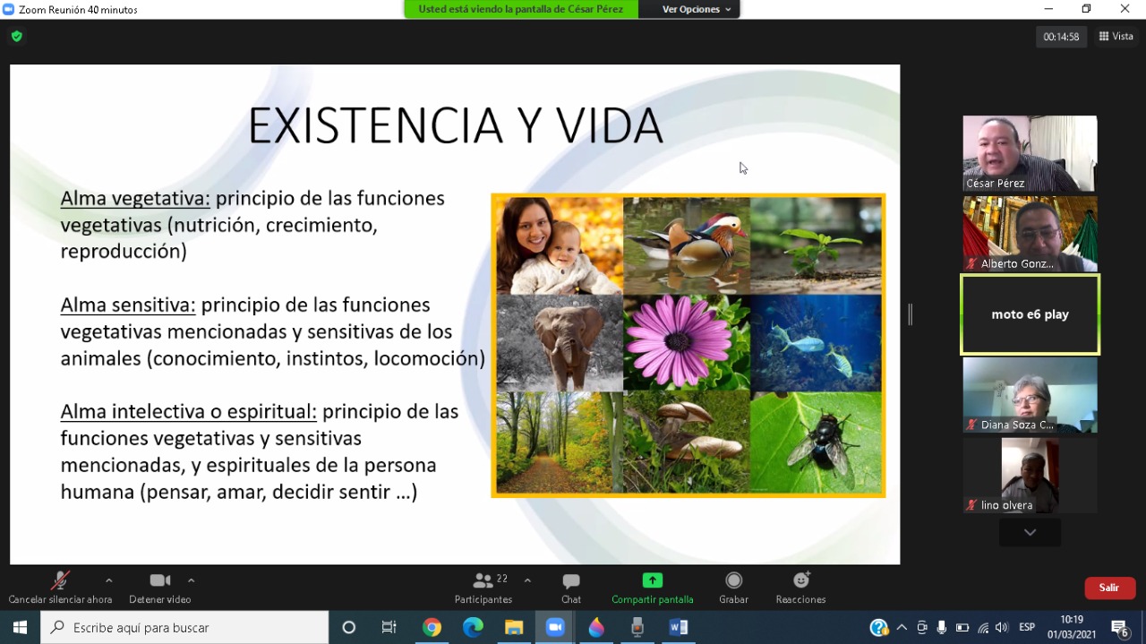Toggle camera off with Detener video
This screenshot has height=644, width=1146.
pyautogui.click(x=160, y=588)
